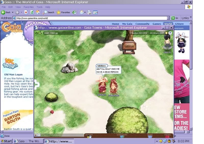
Task: Select the World navigation tab
Action: [168, 24]
